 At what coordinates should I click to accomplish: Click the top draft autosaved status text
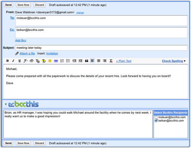(78, 5)
